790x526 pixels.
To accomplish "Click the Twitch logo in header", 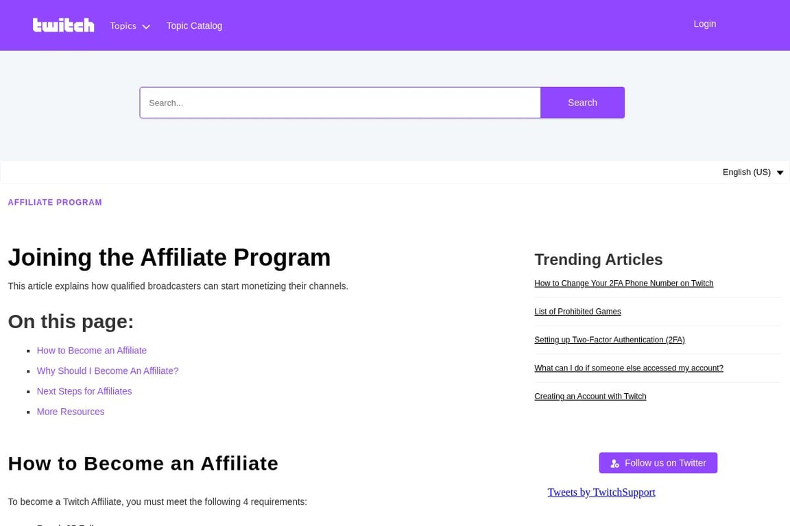I will pyautogui.click(x=63, y=25).
